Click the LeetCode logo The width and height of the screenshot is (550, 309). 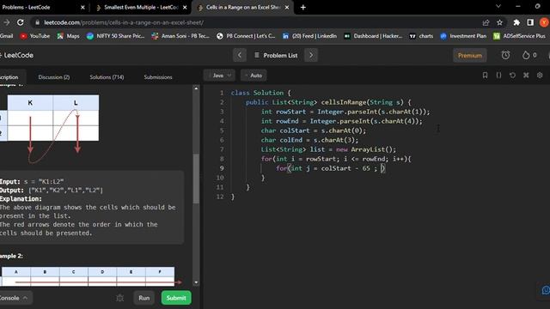coord(17,55)
